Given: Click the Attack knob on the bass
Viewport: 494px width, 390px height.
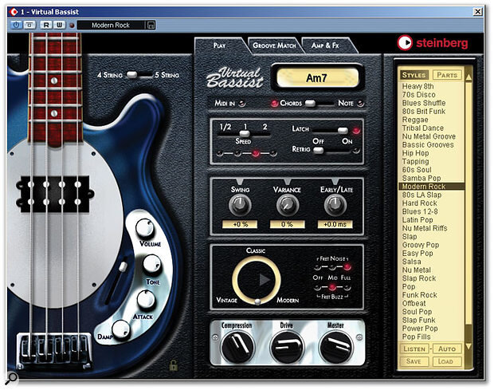Looking at the screenshot, I should click(146, 300).
